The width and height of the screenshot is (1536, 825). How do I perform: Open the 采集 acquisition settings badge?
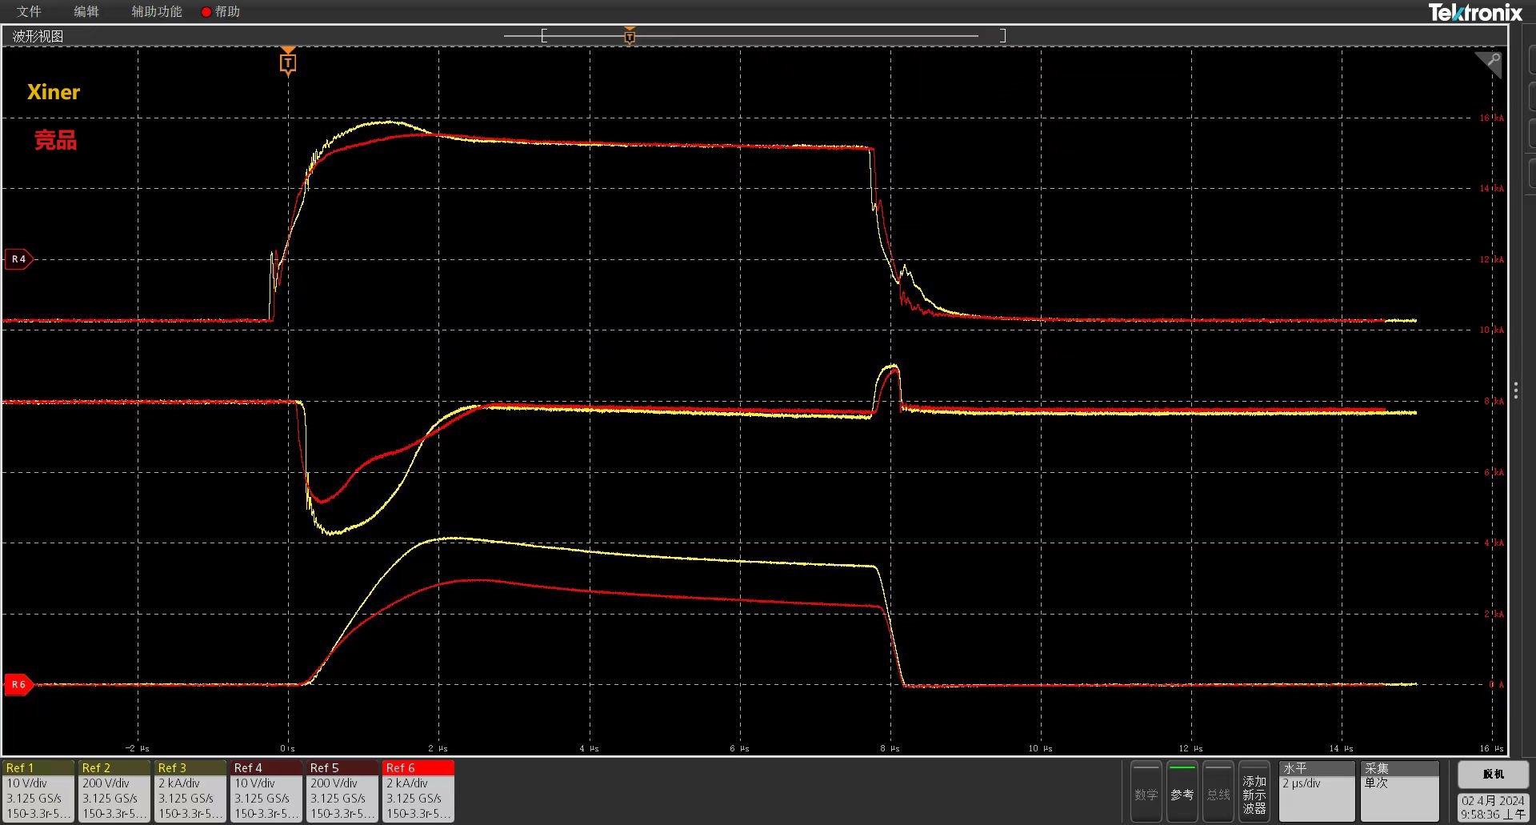point(1399,791)
